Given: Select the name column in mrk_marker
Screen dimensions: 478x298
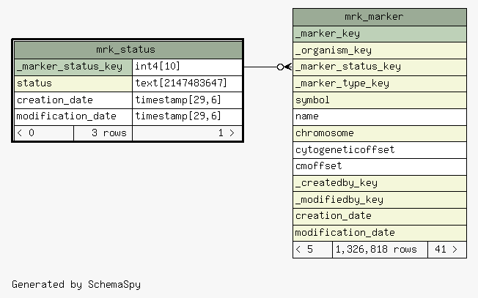Looking at the screenshot, I should (380, 117).
